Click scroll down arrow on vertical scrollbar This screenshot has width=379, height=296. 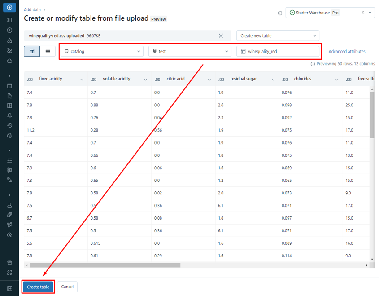(372, 259)
